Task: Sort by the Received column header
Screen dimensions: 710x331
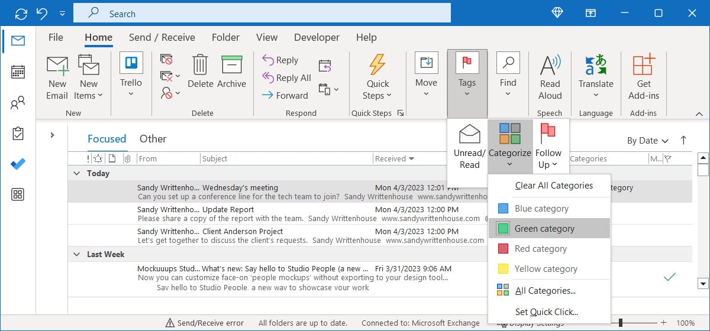Action: 395,158
